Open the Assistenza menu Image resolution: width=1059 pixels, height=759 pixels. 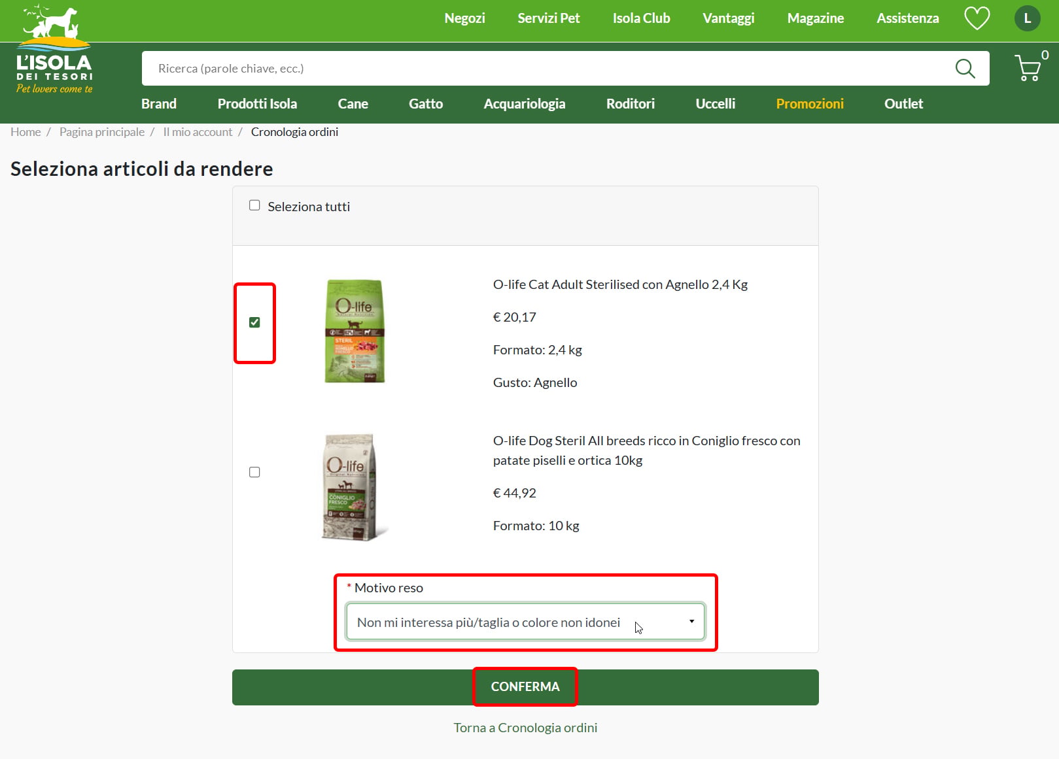click(x=908, y=18)
